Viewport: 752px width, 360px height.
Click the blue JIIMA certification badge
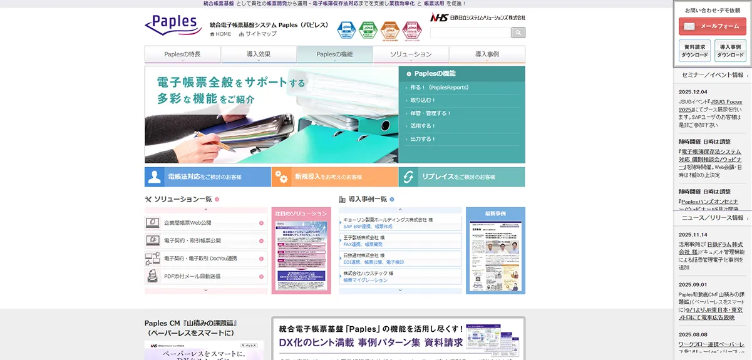(347, 31)
